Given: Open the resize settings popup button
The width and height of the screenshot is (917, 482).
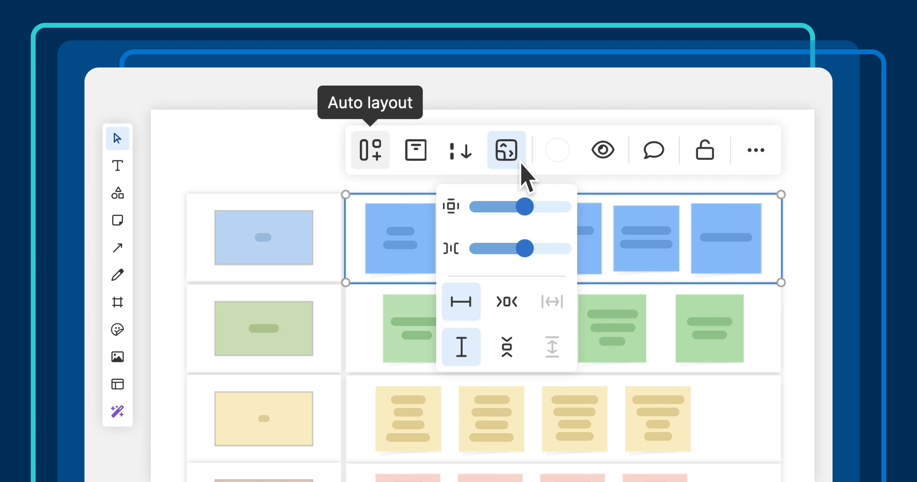Looking at the screenshot, I should point(506,150).
